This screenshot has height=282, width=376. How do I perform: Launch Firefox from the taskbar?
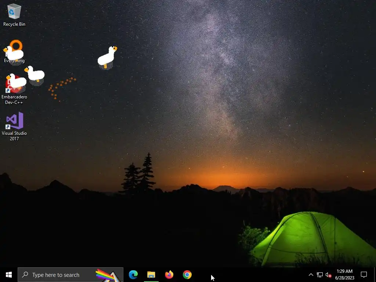tap(169, 275)
